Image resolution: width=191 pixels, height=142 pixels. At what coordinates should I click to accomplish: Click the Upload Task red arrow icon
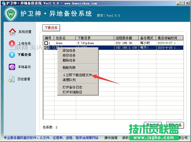tap(12, 44)
